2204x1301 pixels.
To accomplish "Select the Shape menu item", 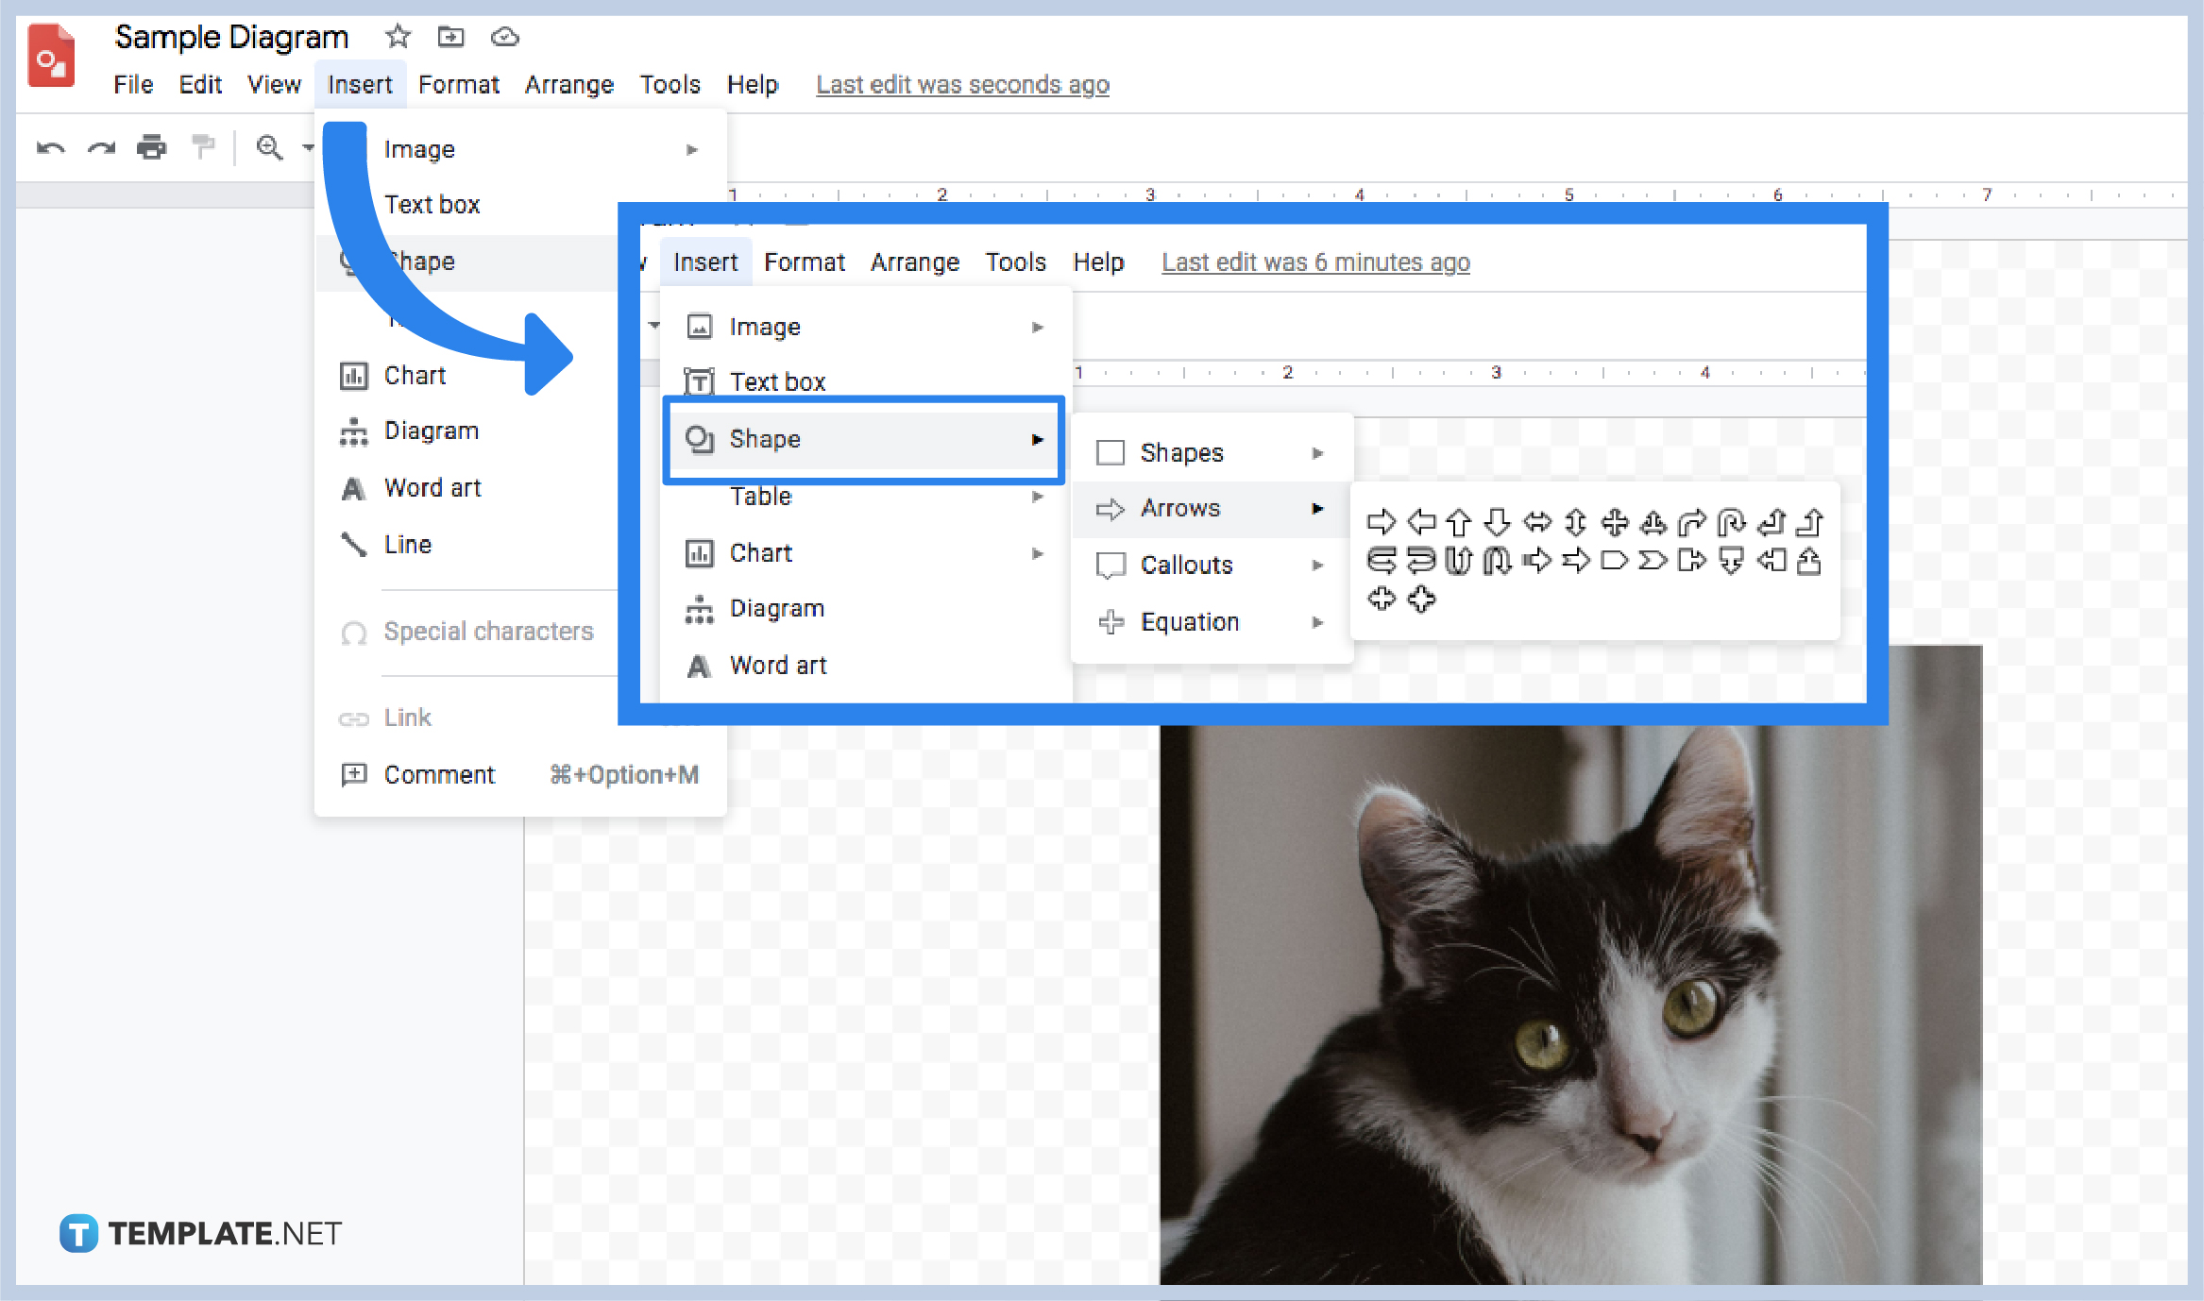I will tap(859, 438).
